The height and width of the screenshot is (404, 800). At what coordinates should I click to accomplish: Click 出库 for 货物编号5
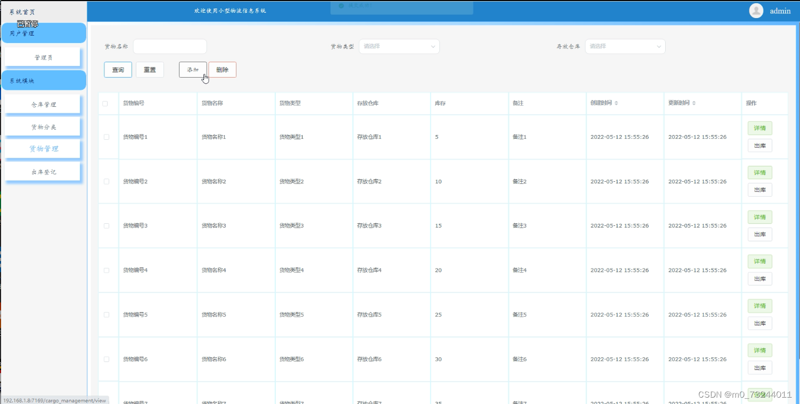point(760,323)
